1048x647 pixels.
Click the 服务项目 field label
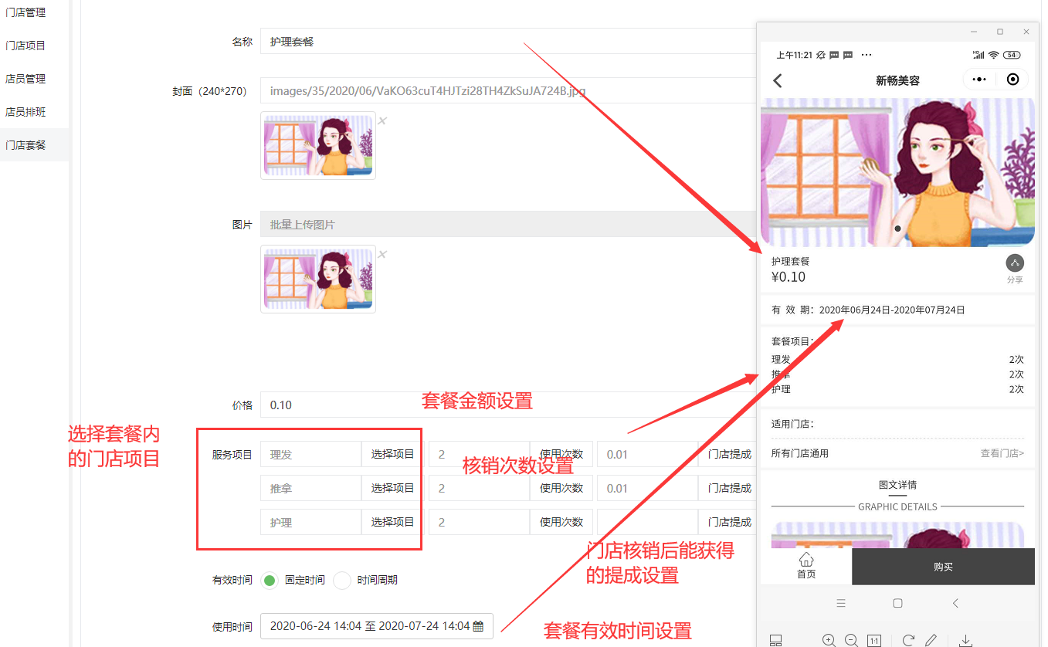coord(232,455)
